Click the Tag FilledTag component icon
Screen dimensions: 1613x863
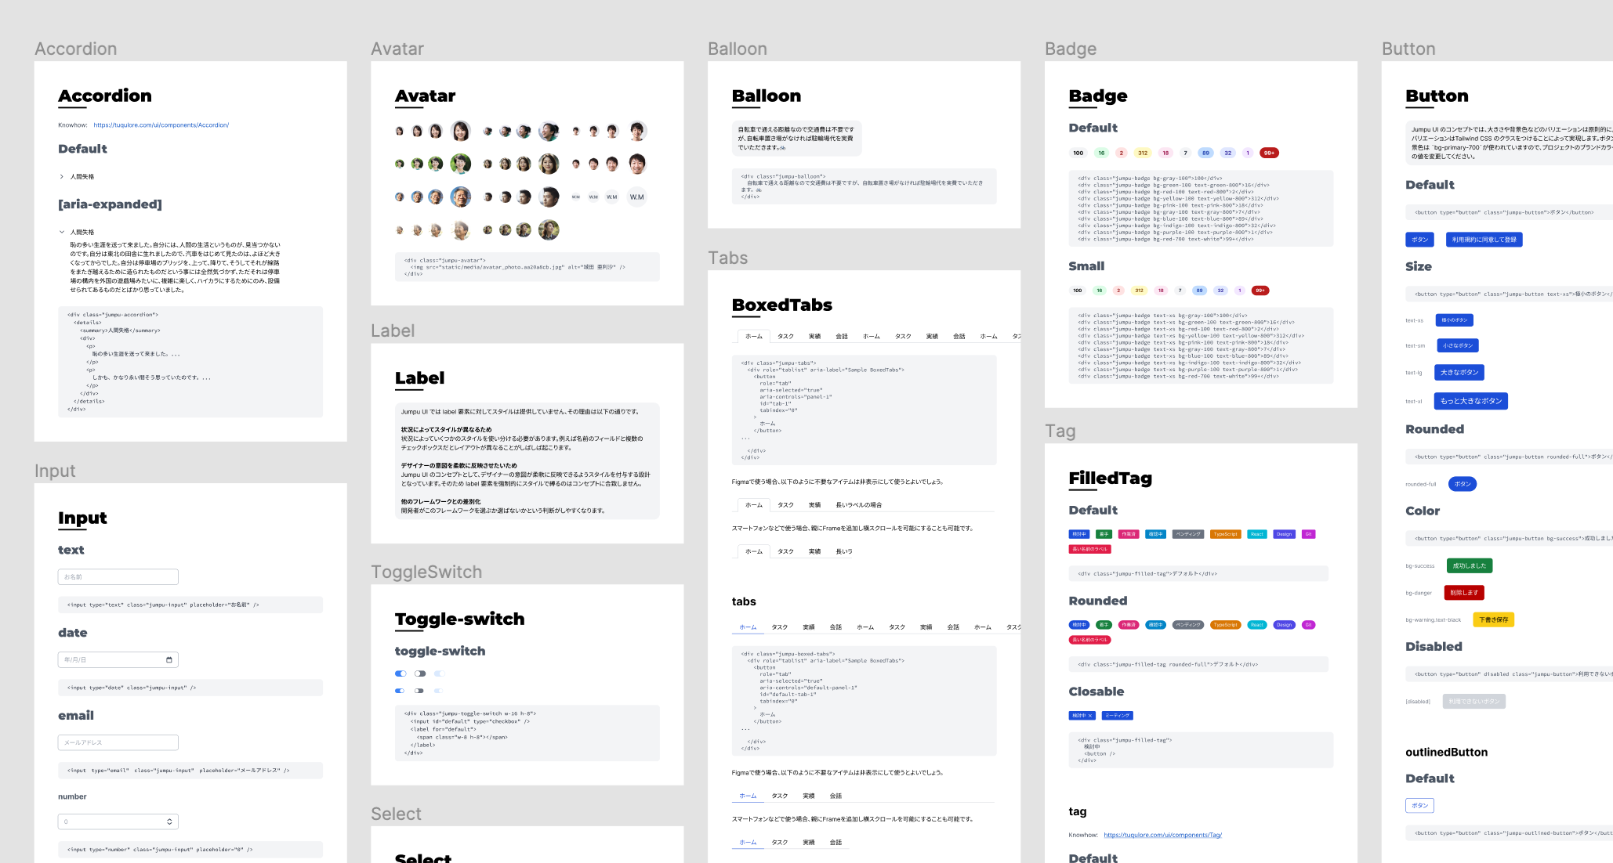(x=1110, y=478)
